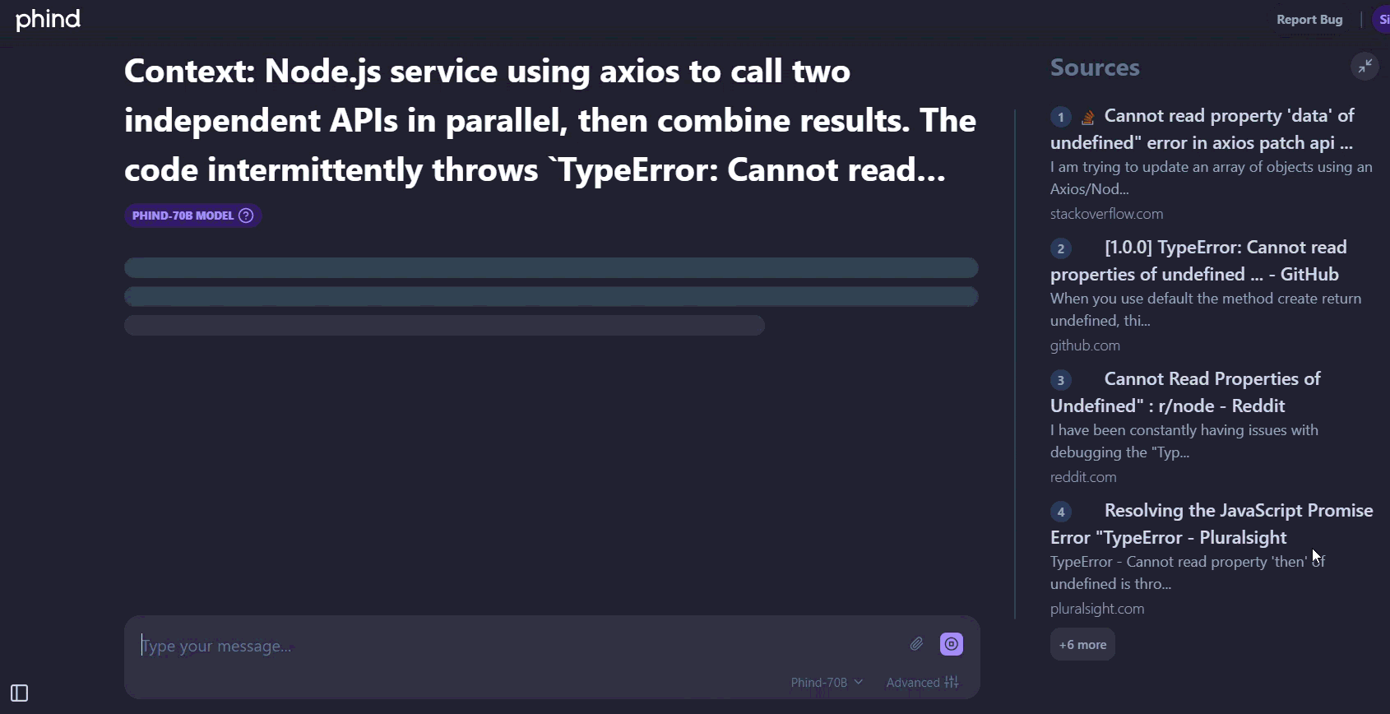
Task: Go to the Phind home logo
Action: (x=49, y=19)
